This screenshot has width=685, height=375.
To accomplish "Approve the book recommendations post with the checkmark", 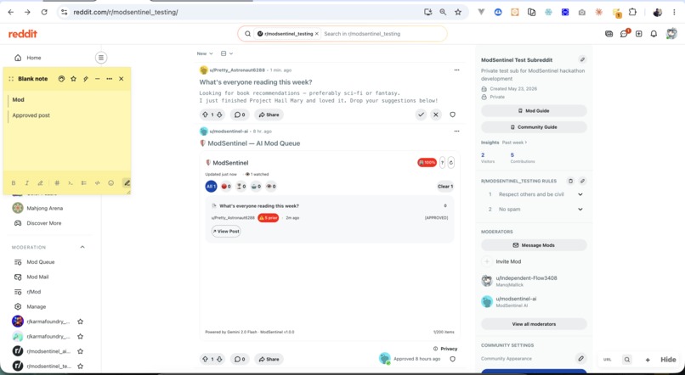I will [x=421, y=115].
